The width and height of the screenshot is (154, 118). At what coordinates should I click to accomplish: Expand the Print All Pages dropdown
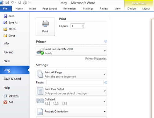pos(71,74)
